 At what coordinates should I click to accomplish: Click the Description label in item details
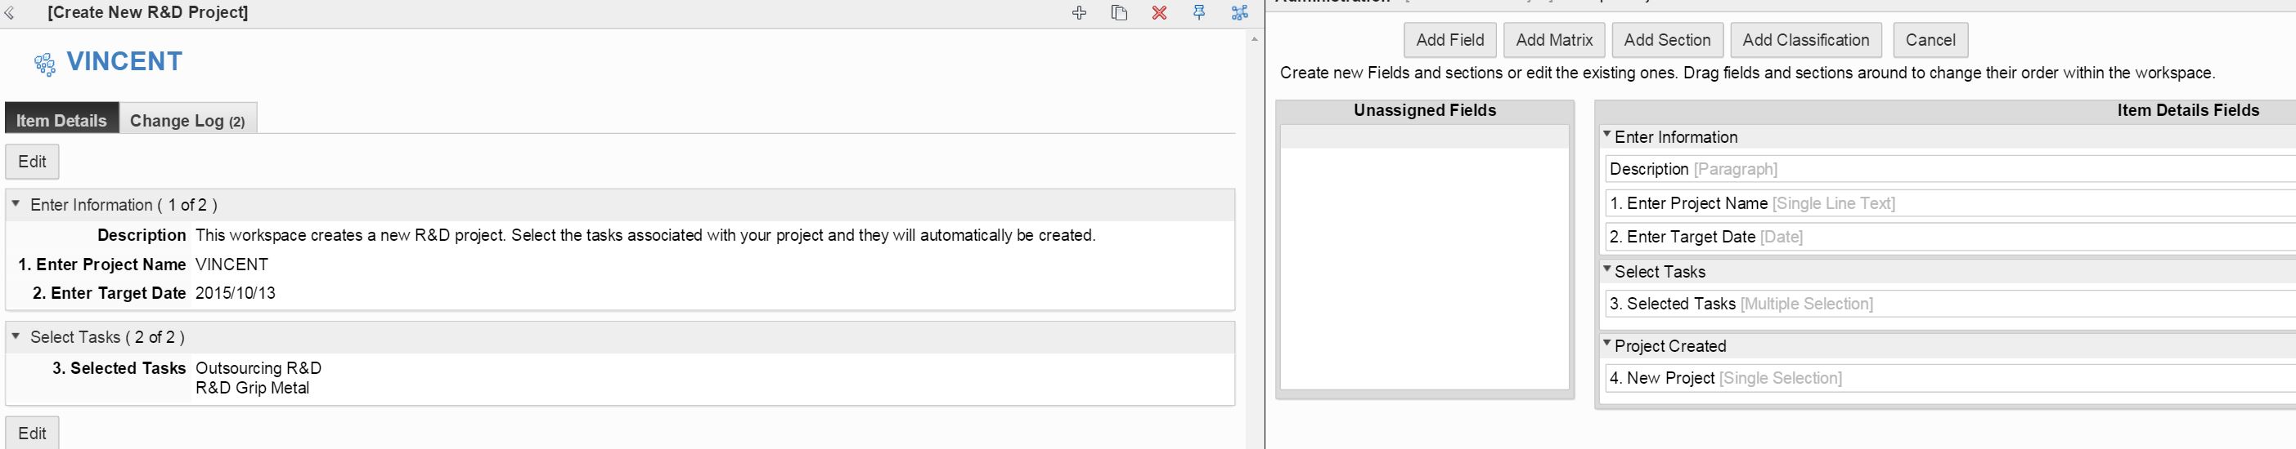142,235
